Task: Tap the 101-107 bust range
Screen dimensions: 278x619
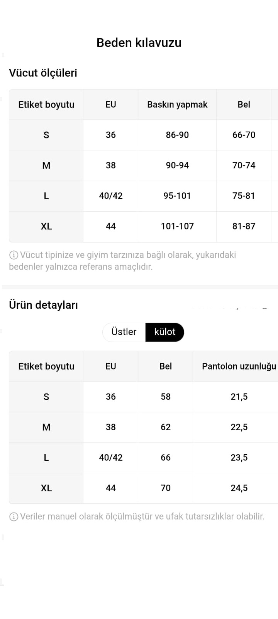Action: 177,226
